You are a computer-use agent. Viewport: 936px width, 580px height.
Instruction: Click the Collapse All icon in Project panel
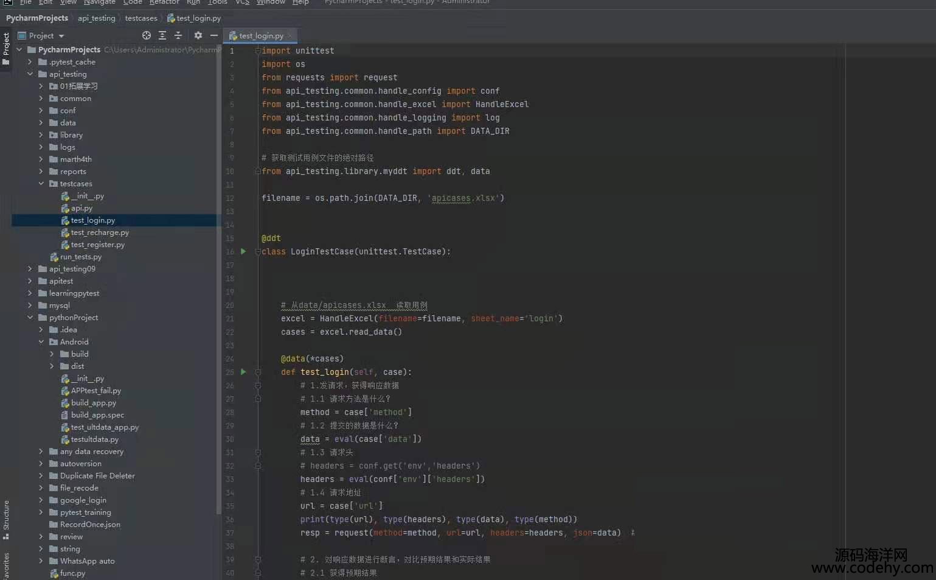pyautogui.click(x=178, y=35)
